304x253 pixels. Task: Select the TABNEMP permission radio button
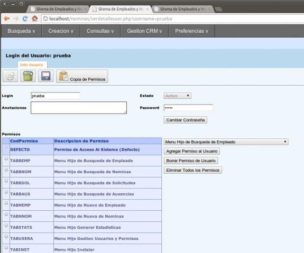(x=6, y=203)
